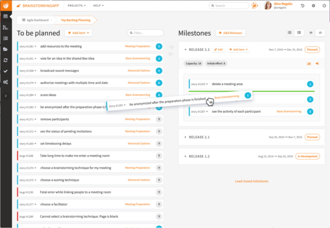Image resolution: width=330 pixels, height=228 pixels.
Task: Open the Projects menu
Action: click(x=77, y=6)
